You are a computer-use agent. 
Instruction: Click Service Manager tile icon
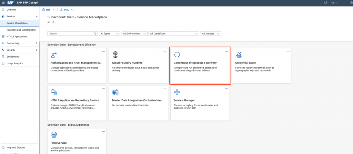point(177,92)
